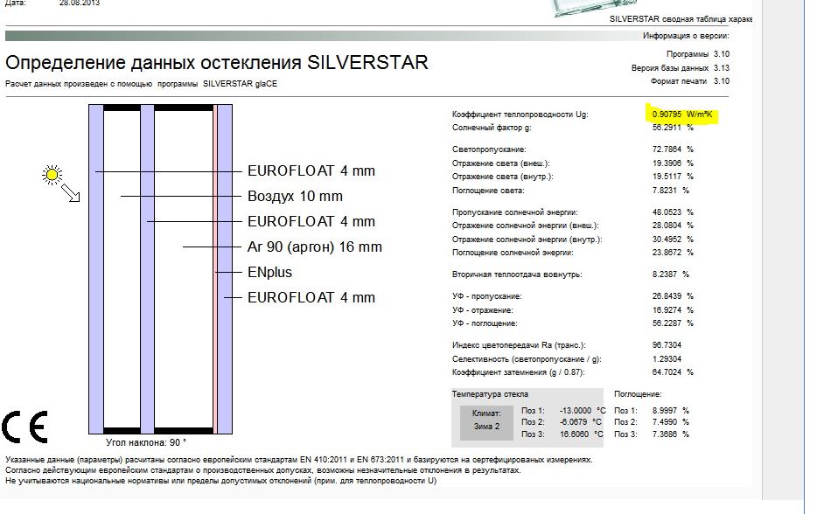
Task: Click the light direction arrow below the sun
Action: coord(71,192)
